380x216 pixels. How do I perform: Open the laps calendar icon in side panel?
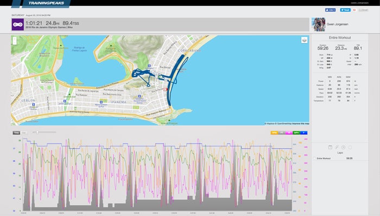point(330,147)
